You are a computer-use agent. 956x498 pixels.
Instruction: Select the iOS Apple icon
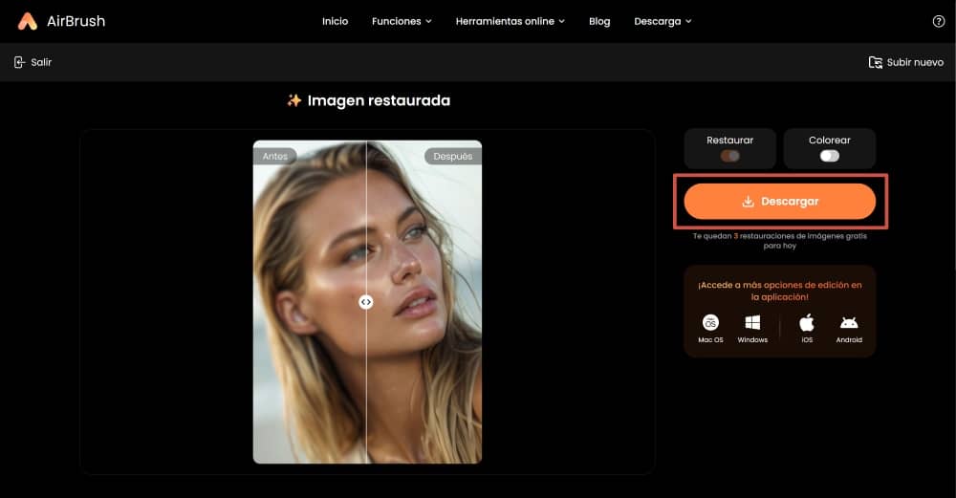[807, 322]
